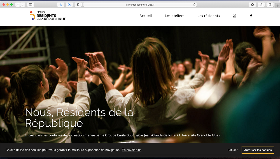Viewport: 280px width, 159px height.
Task: Accept with Autoriser les cookies
Action: (258, 150)
